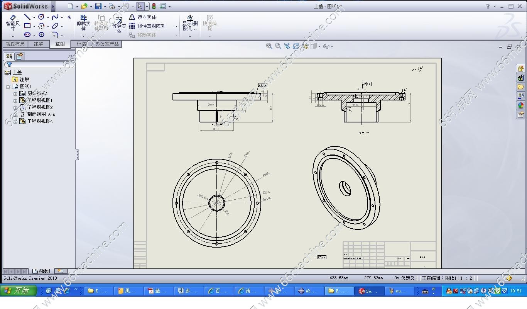
Task: Select the 注解 folder in the tree
Action: pos(21,80)
